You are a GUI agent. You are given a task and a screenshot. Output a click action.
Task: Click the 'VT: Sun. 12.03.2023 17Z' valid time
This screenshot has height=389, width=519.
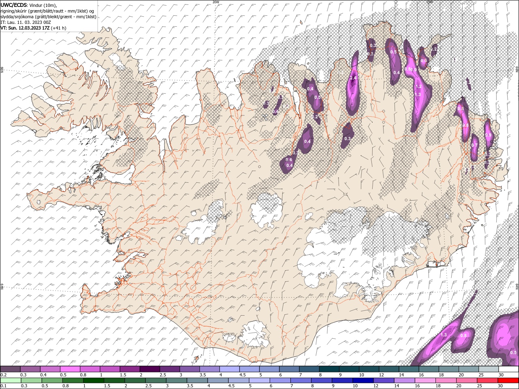pos(25,28)
